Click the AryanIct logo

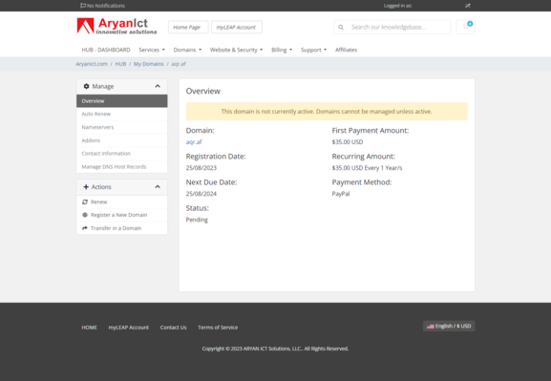click(117, 27)
